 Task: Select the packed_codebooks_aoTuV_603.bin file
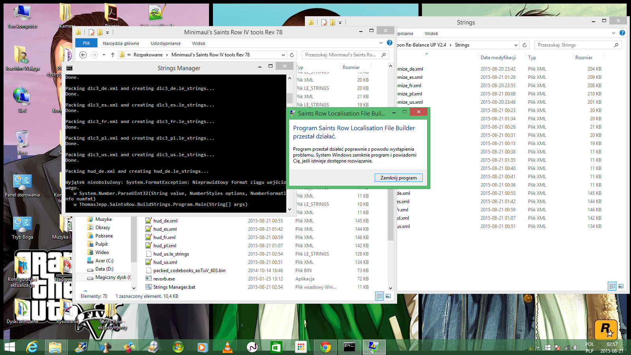(x=189, y=271)
